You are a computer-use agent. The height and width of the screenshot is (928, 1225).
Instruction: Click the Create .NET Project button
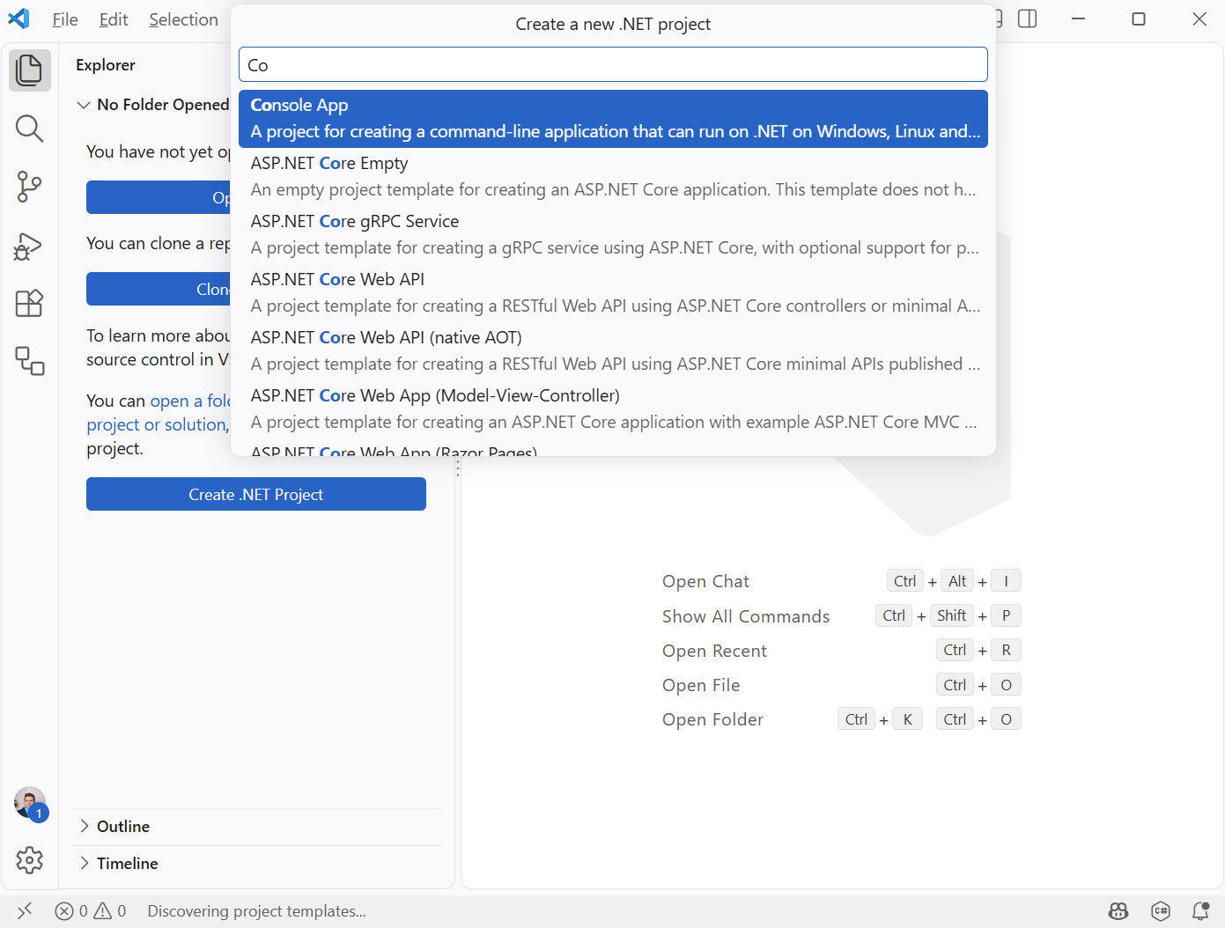click(256, 494)
